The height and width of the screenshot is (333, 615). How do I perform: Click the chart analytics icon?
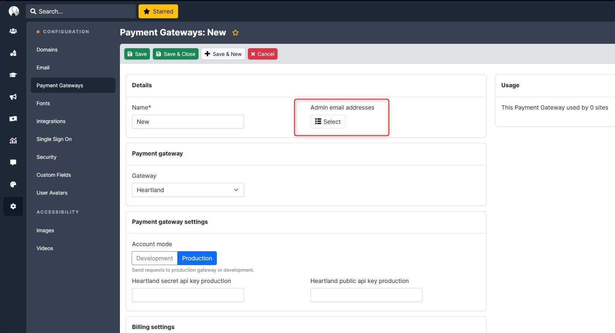pyautogui.click(x=13, y=141)
